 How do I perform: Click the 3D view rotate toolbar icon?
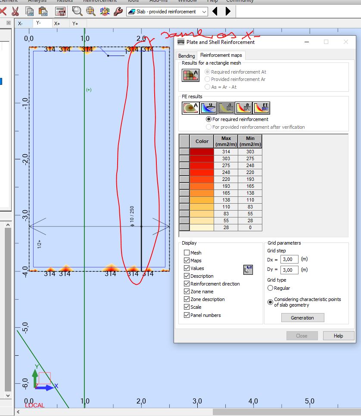[x=104, y=11]
